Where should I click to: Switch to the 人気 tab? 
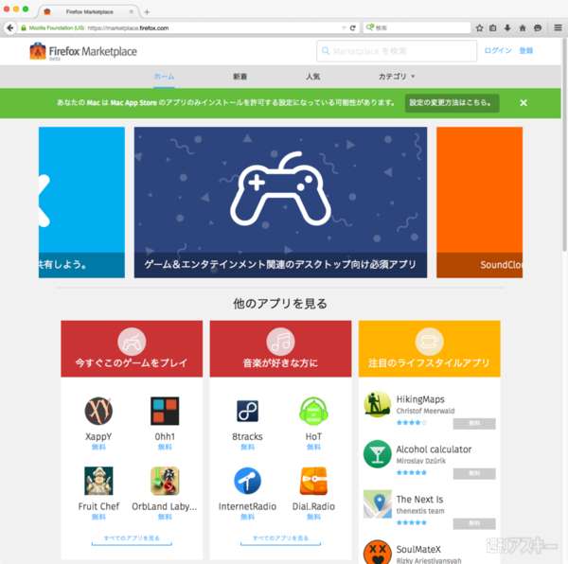(x=312, y=77)
